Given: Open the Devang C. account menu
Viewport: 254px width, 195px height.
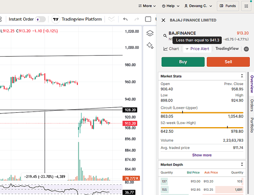Looking at the screenshot, I should click(x=198, y=6).
